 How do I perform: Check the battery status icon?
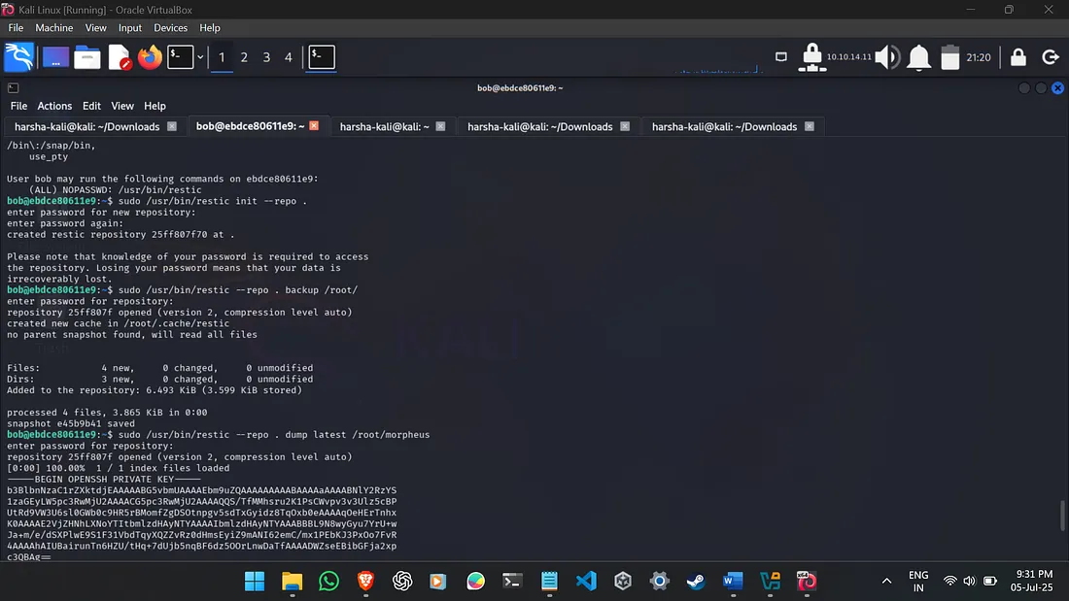point(949,56)
